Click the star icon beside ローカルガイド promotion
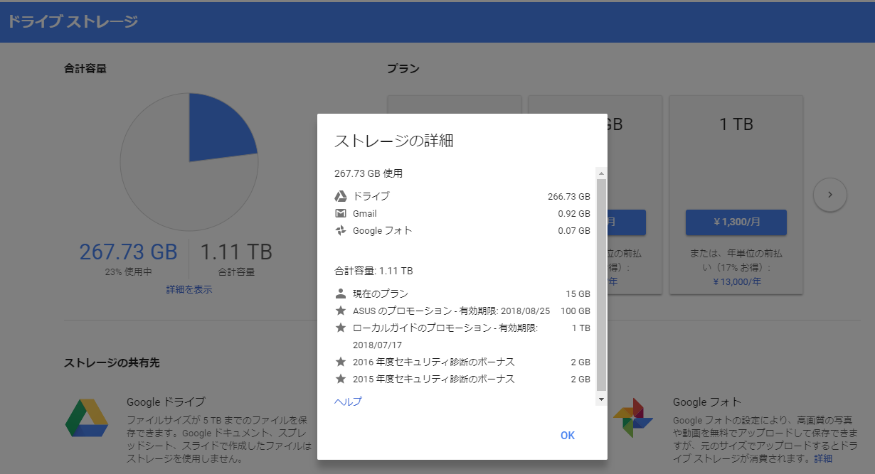 coord(341,328)
